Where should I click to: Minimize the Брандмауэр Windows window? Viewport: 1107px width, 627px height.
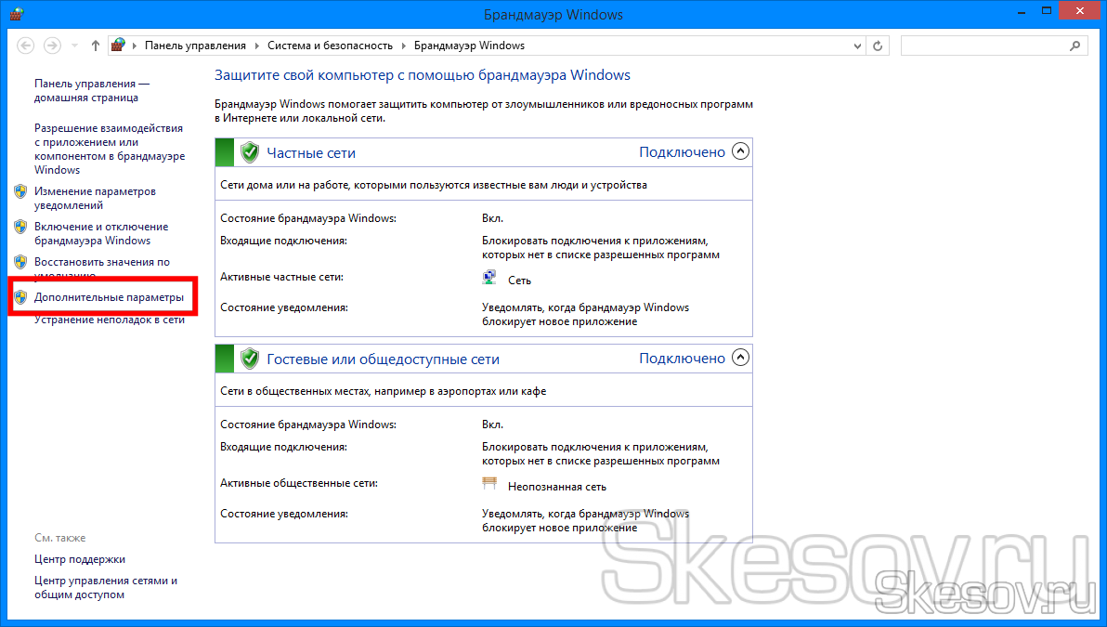(x=1022, y=12)
